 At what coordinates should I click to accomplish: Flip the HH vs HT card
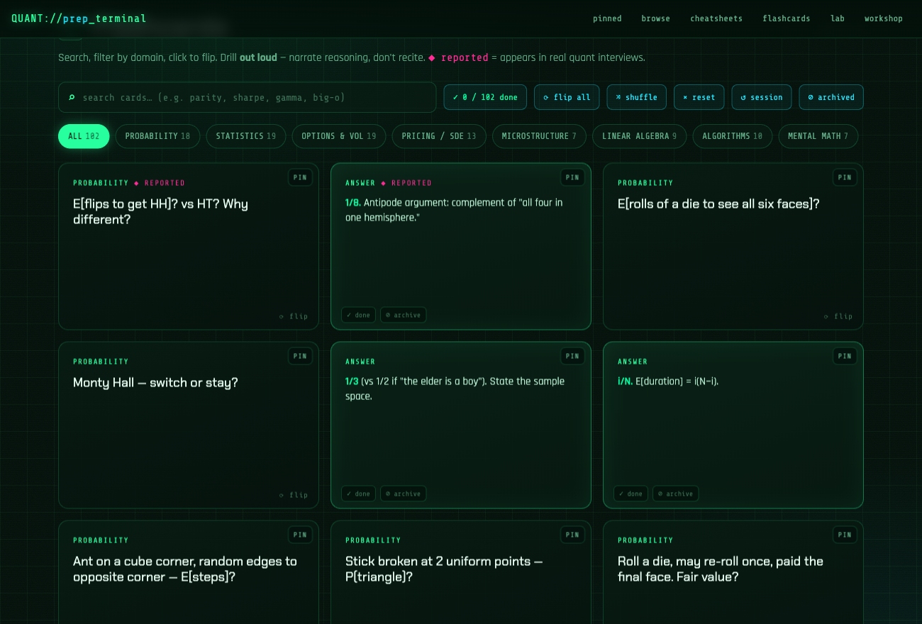[294, 316]
